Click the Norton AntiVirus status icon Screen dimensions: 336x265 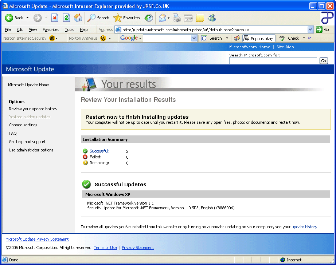103,38
